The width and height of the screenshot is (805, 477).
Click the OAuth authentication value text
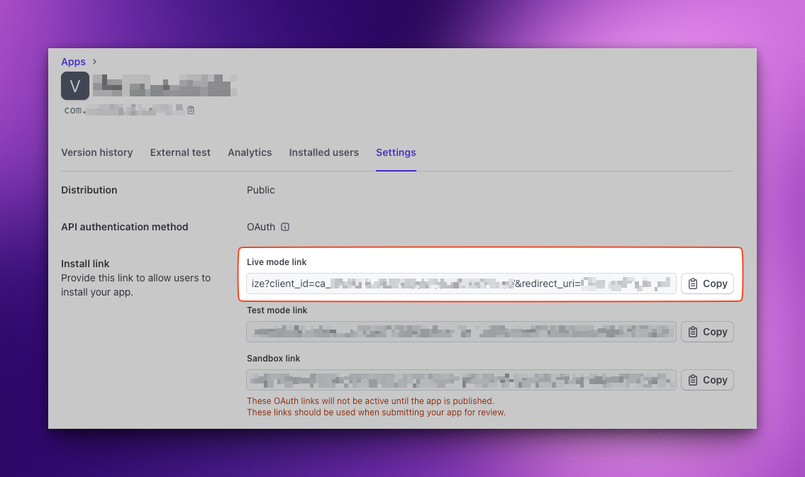tap(261, 227)
